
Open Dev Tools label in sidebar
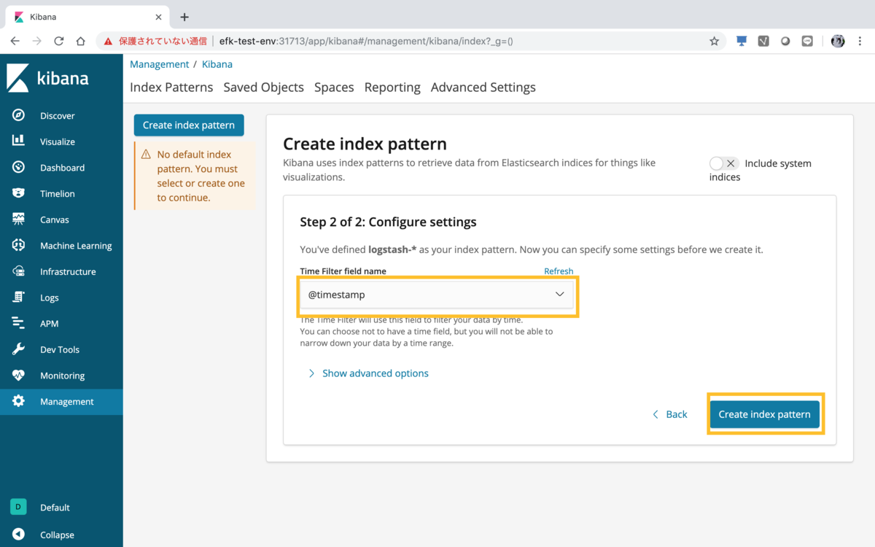pos(60,349)
